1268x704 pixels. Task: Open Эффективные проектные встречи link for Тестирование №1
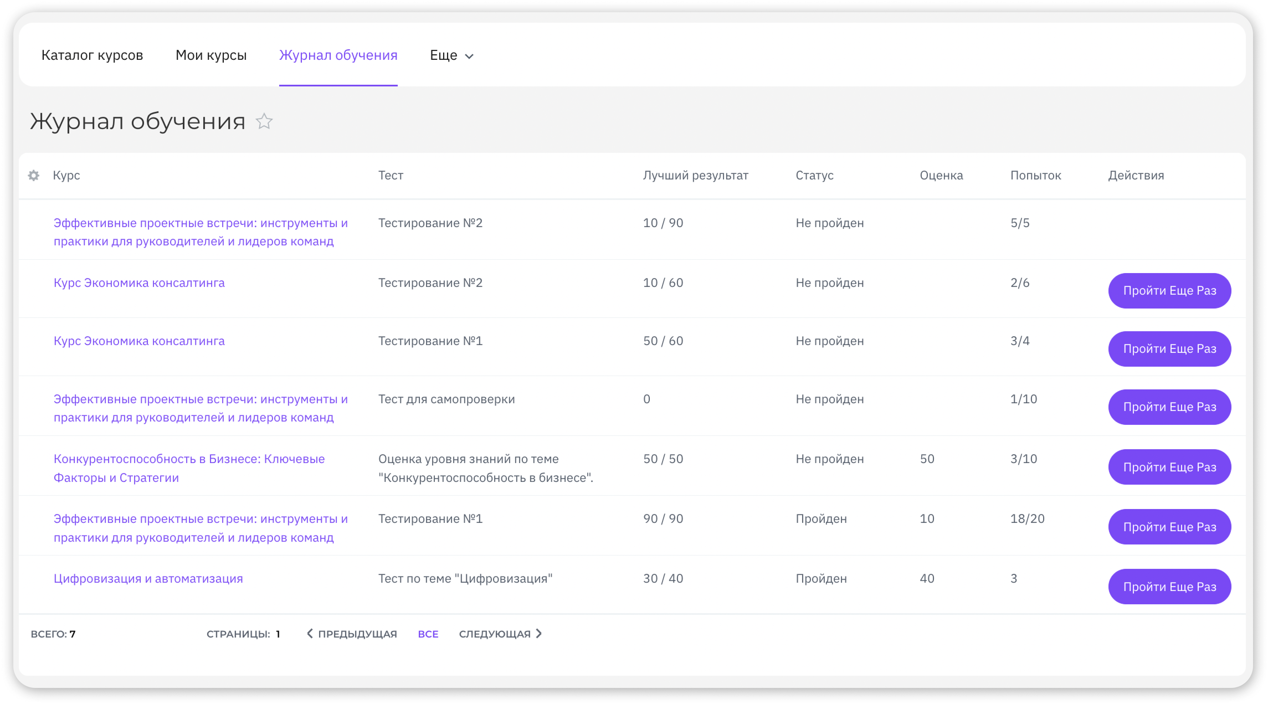coord(201,528)
